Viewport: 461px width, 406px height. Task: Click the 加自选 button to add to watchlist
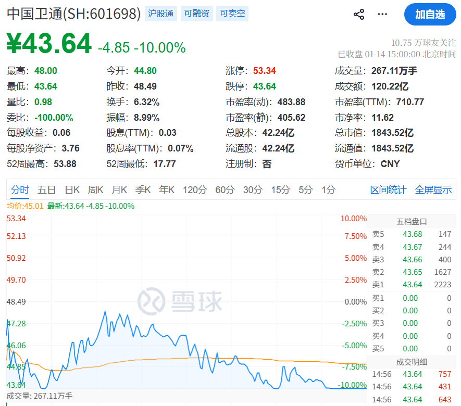(x=429, y=15)
